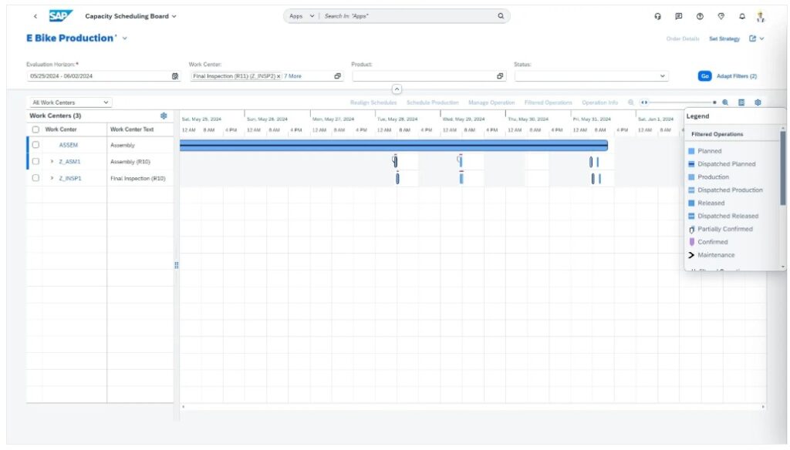Click the Planned legend color swatch
790x450 pixels.
(x=691, y=151)
